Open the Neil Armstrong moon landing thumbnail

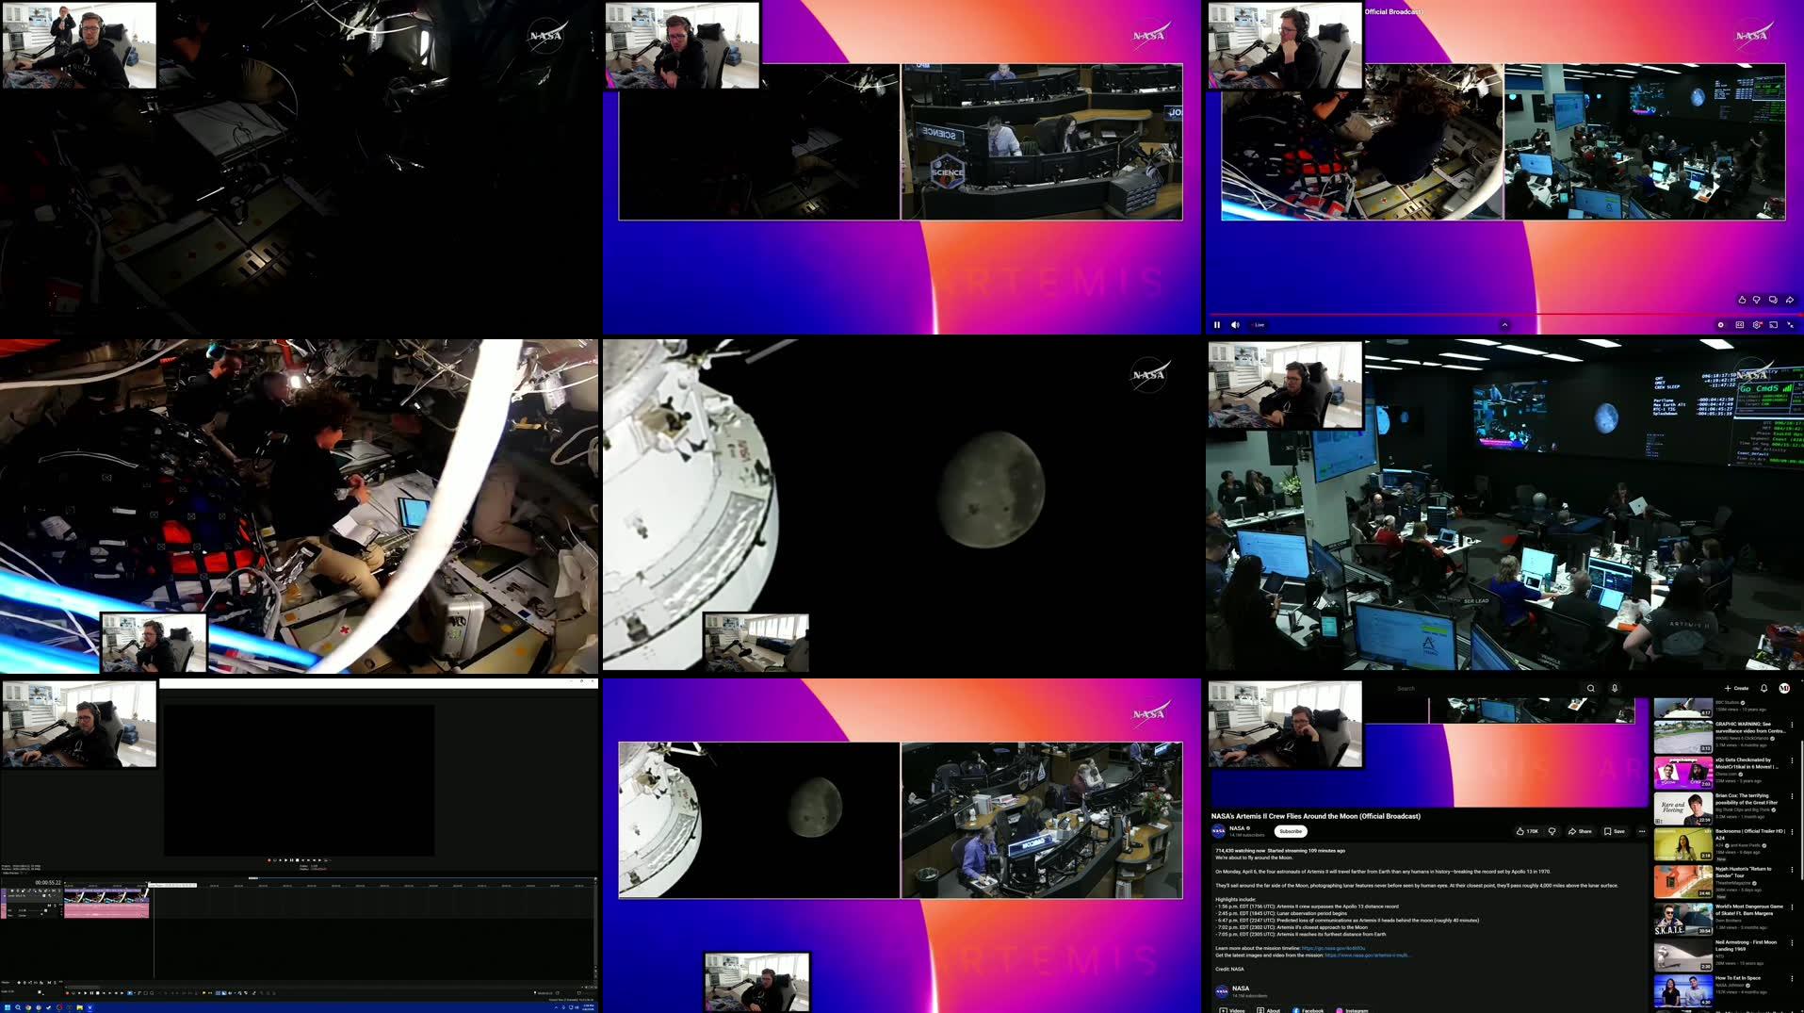pyautogui.click(x=1683, y=955)
